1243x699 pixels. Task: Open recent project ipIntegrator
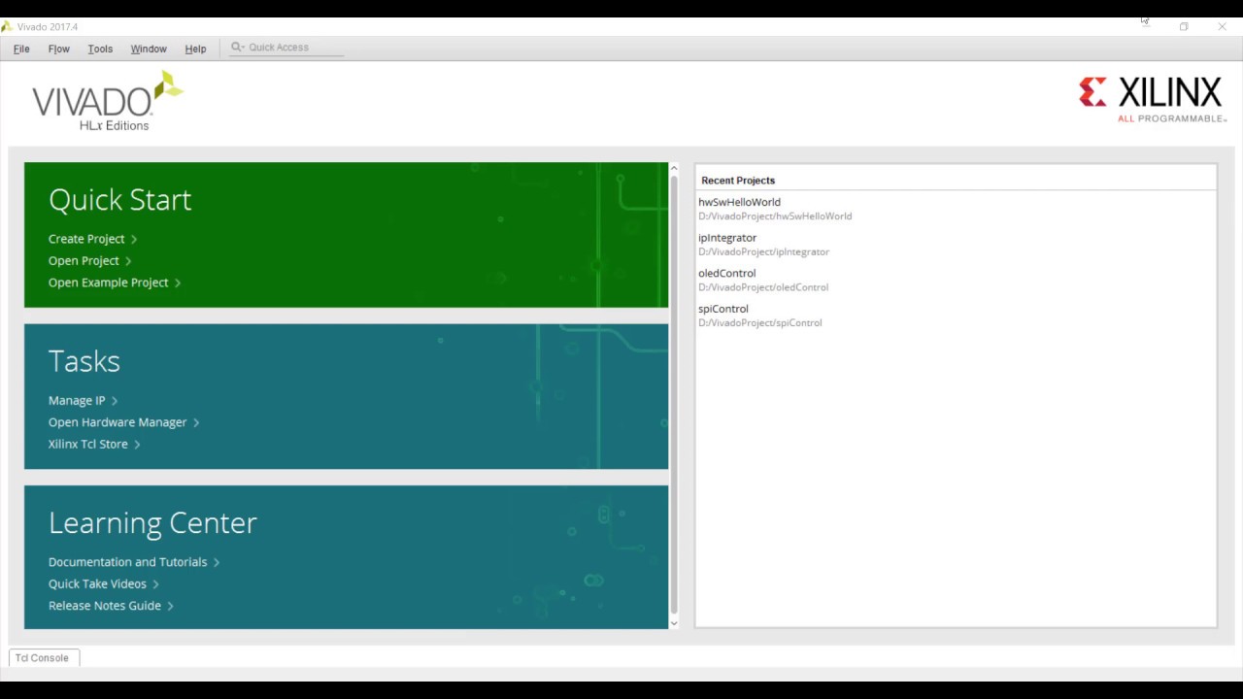click(727, 238)
